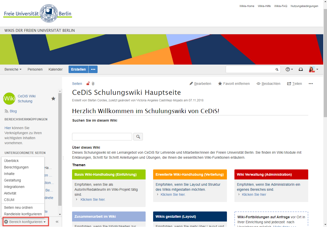This screenshot has height=227, width=327.
Task: Open Wiki Verwaltung Klicken Sie hier link
Action: [254, 194]
